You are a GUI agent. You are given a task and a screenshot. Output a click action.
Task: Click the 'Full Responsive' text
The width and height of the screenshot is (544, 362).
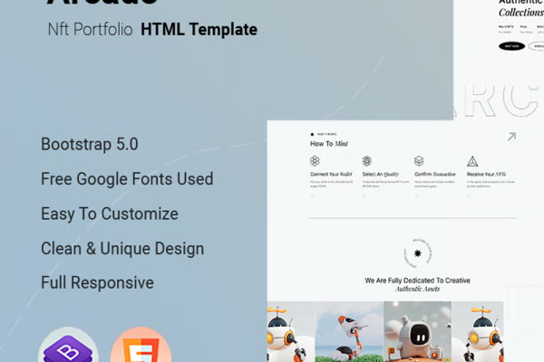tap(98, 282)
